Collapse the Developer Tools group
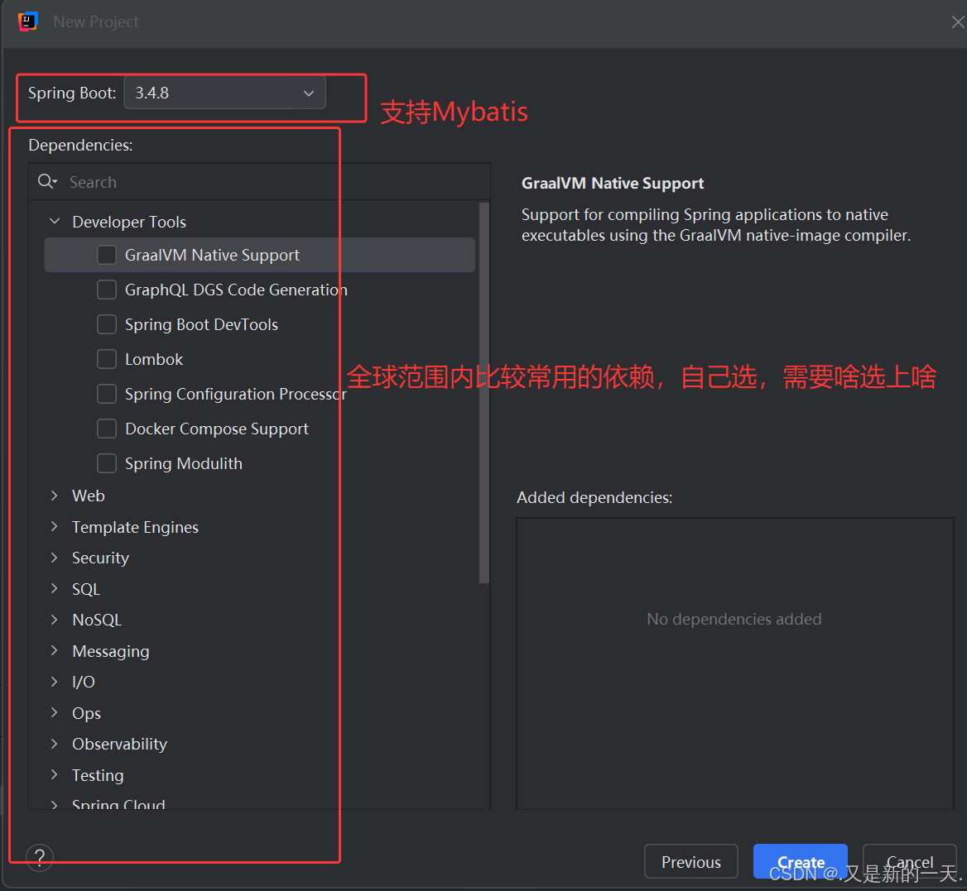This screenshot has height=891, width=967. 55,221
